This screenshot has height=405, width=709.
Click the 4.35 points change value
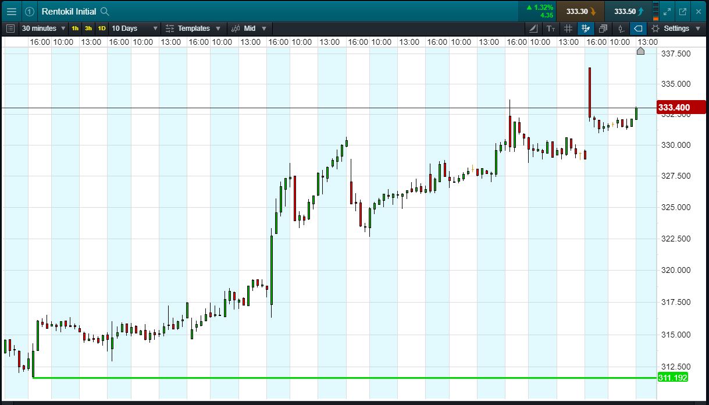(546, 15)
